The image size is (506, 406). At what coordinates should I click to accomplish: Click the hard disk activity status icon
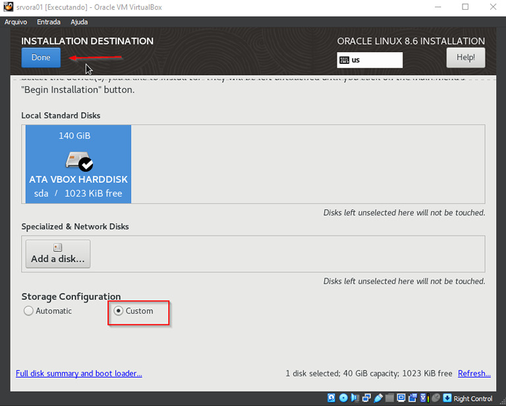(x=331, y=398)
